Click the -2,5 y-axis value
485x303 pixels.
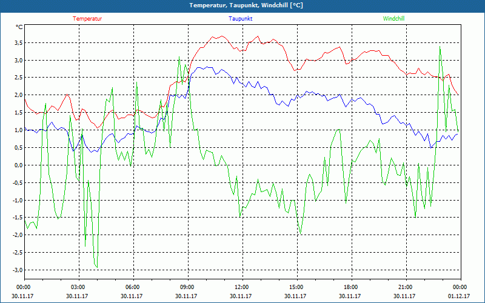coord(18,252)
